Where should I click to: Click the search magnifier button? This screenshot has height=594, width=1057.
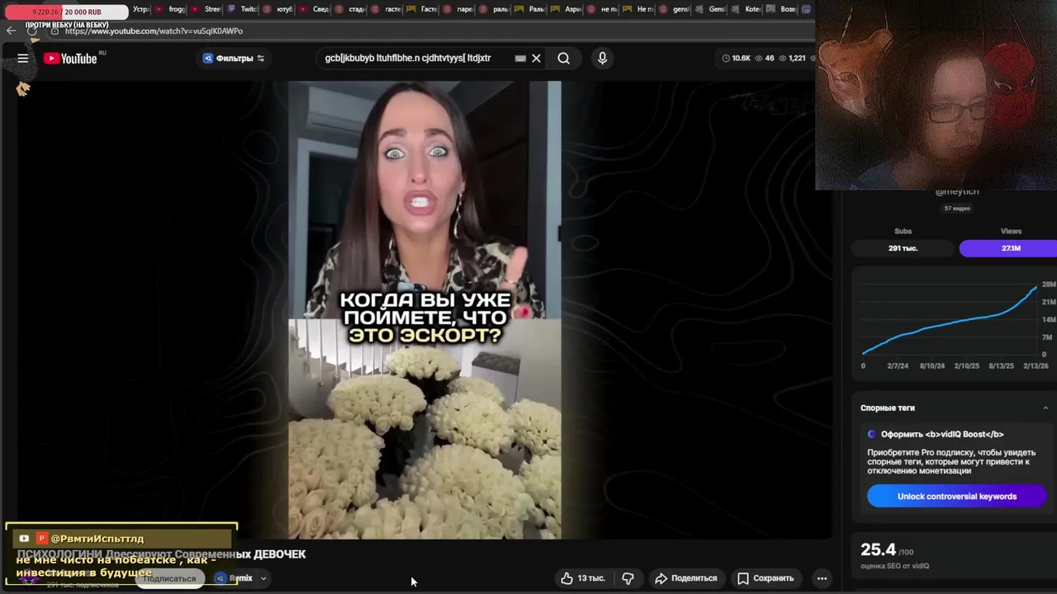click(564, 59)
